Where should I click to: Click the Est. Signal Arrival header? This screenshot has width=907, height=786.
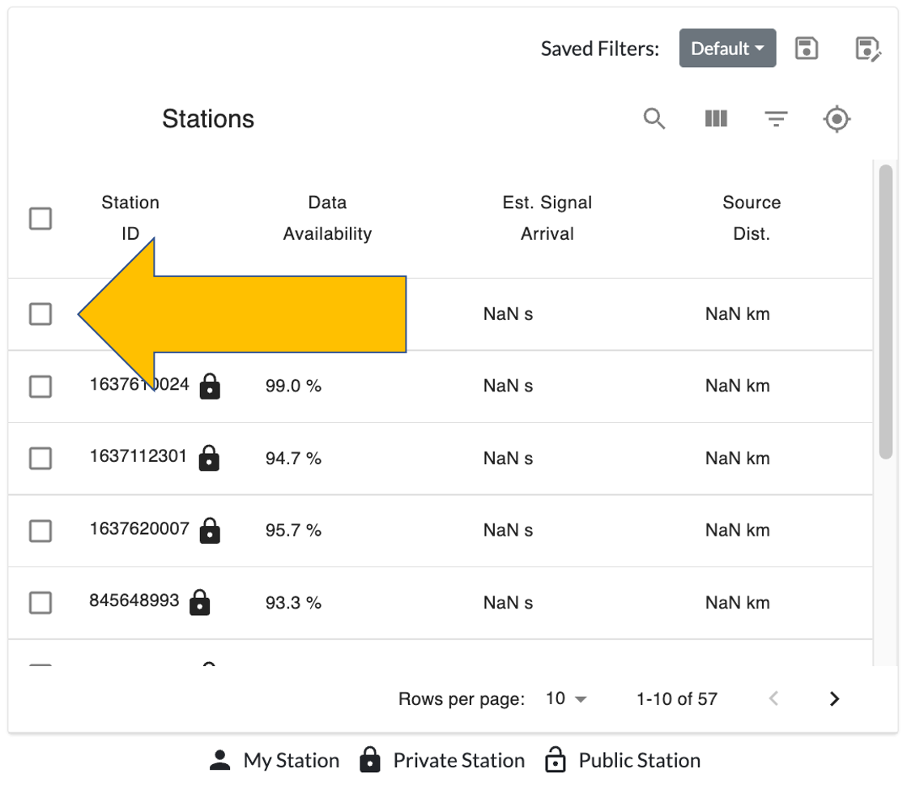(x=547, y=218)
